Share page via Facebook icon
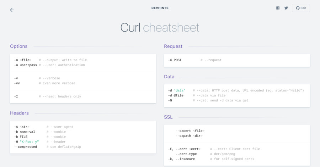This screenshot has height=167, width=320. pos(278,8)
